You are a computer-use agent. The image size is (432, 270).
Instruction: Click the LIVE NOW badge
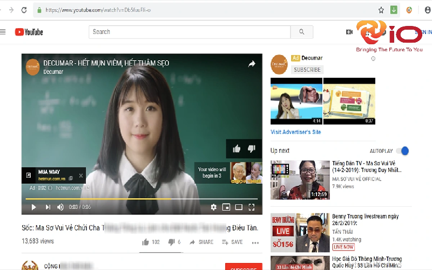pos(343,247)
